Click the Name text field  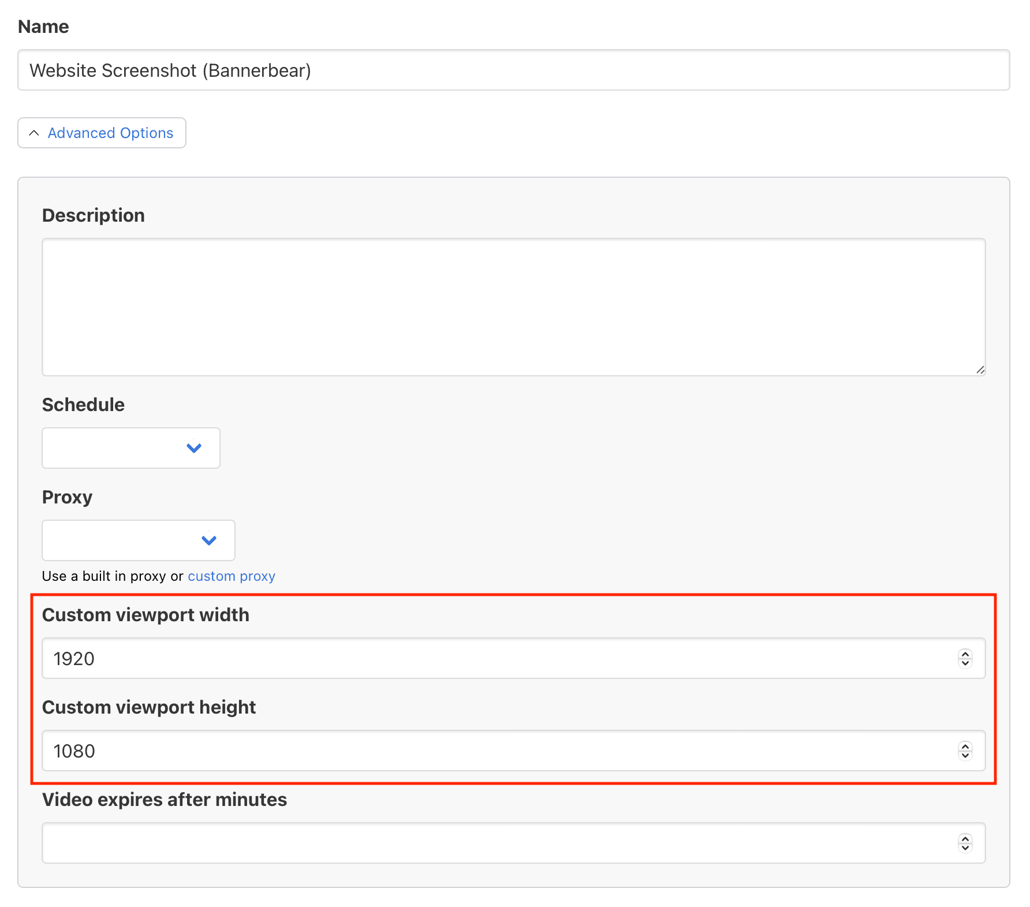pyautogui.click(x=513, y=70)
